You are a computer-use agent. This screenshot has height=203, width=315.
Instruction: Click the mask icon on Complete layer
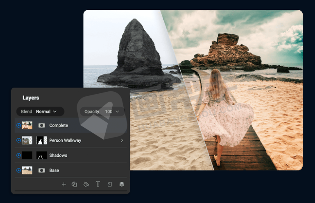click(x=41, y=125)
